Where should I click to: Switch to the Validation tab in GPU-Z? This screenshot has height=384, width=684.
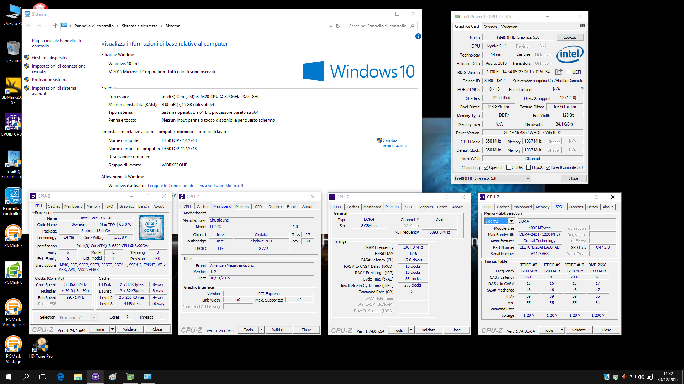pyautogui.click(x=509, y=27)
